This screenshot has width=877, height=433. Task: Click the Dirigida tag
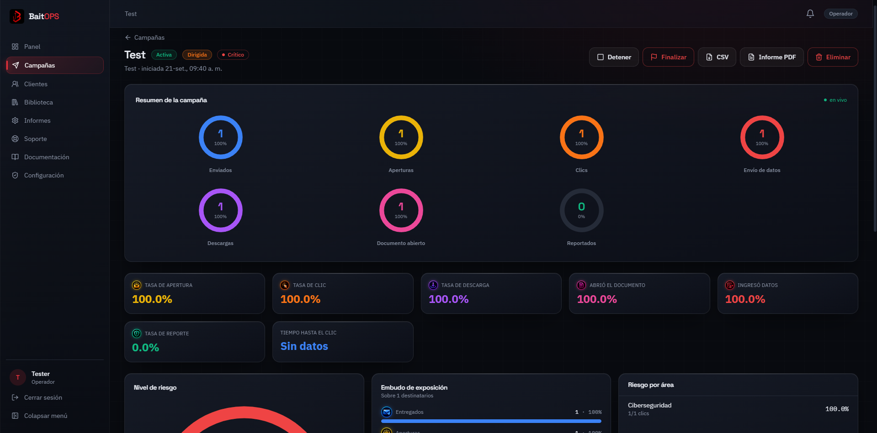pyautogui.click(x=197, y=55)
